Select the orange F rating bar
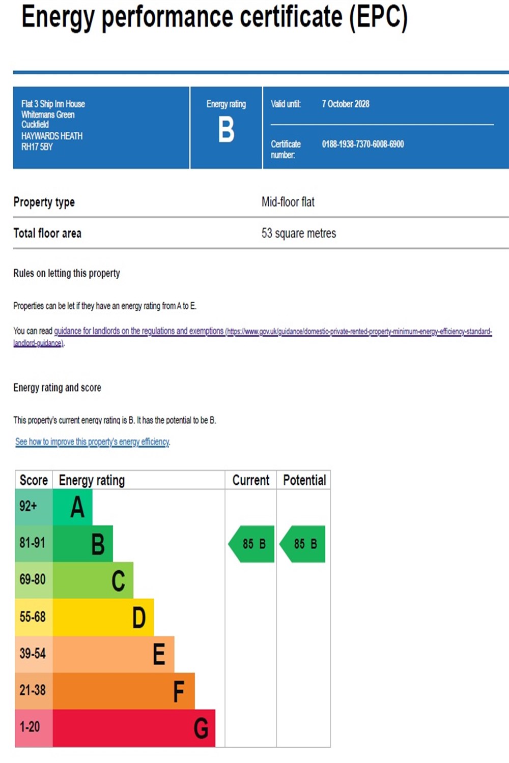The width and height of the screenshot is (509, 763). click(x=124, y=691)
